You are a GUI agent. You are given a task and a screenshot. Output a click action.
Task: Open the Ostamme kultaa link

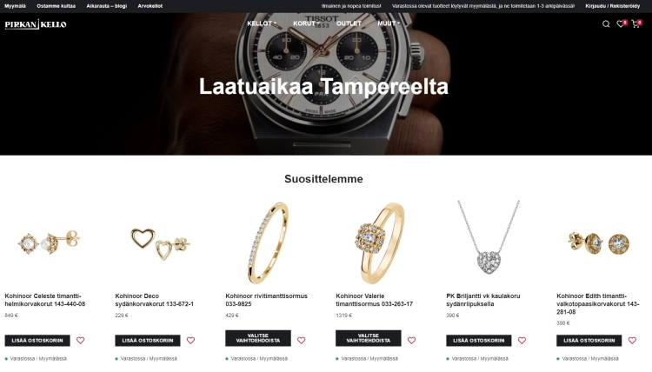[x=57, y=6]
